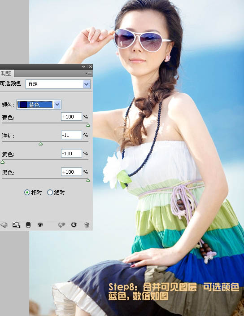Select the 相对 (Relative) radio button
244x316 pixels.
27,192
